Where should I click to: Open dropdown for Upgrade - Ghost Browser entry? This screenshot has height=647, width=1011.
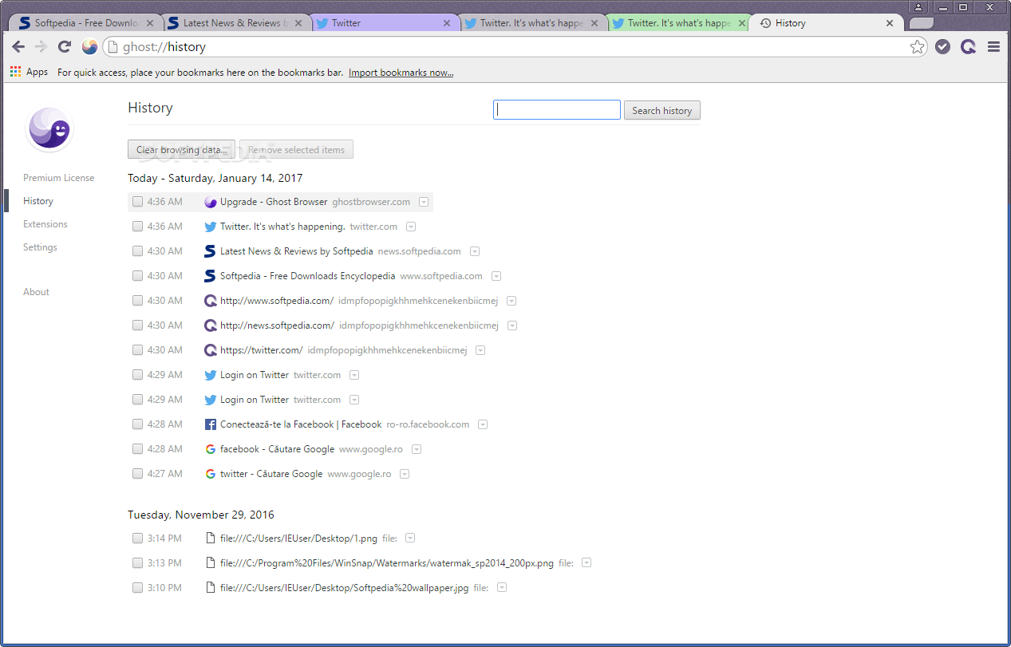pyautogui.click(x=424, y=202)
